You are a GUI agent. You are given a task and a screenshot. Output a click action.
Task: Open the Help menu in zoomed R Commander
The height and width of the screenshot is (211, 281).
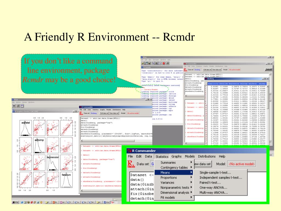tap(222, 156)
